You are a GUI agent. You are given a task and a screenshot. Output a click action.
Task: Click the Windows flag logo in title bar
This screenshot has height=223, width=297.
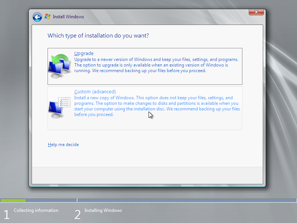pos(48,16)
